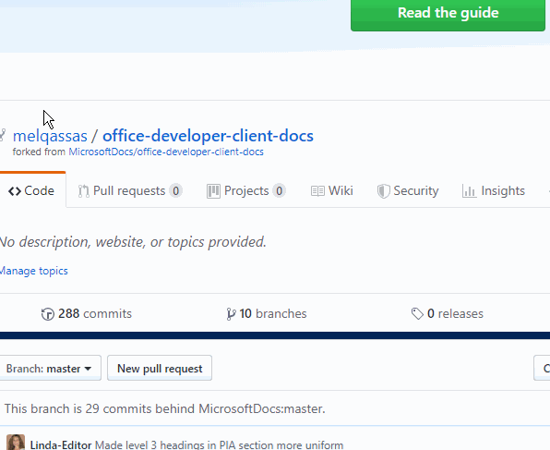The height and width of the screenshot is (450, 550).
Task: Switch to the Projects tab
Action: 245,190
